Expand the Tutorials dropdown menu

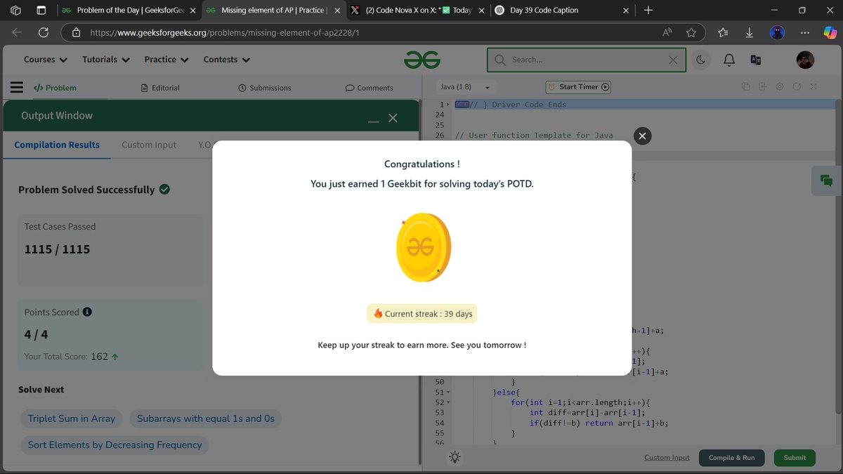point(106,60)
